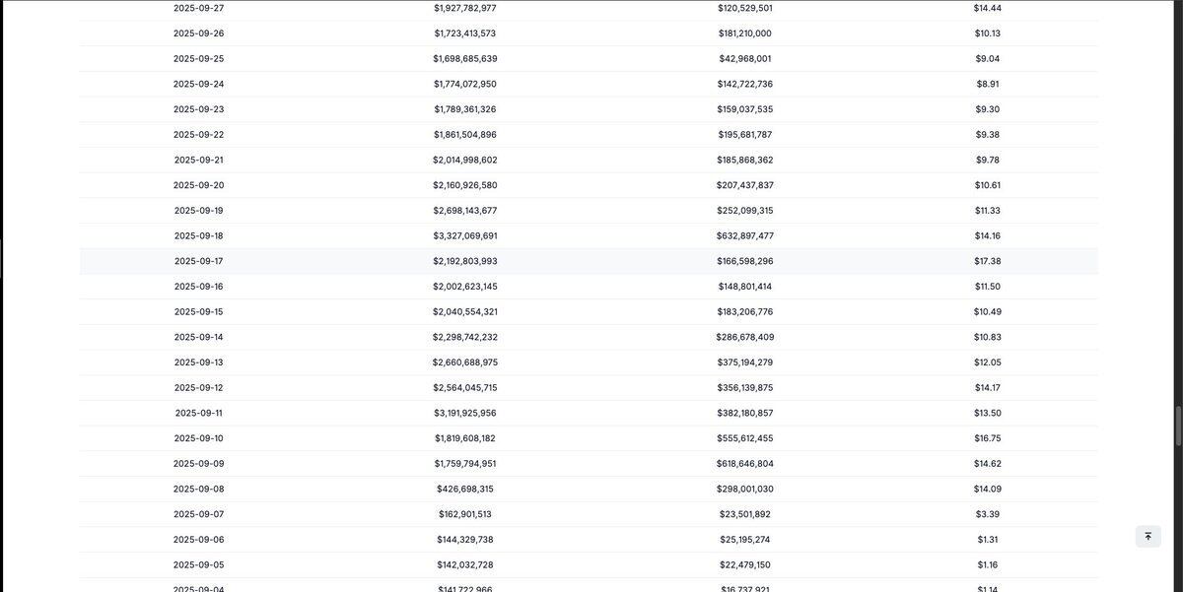
Task: Select the 2025-09-05 date cell
Action: click(x=199, y=564)
